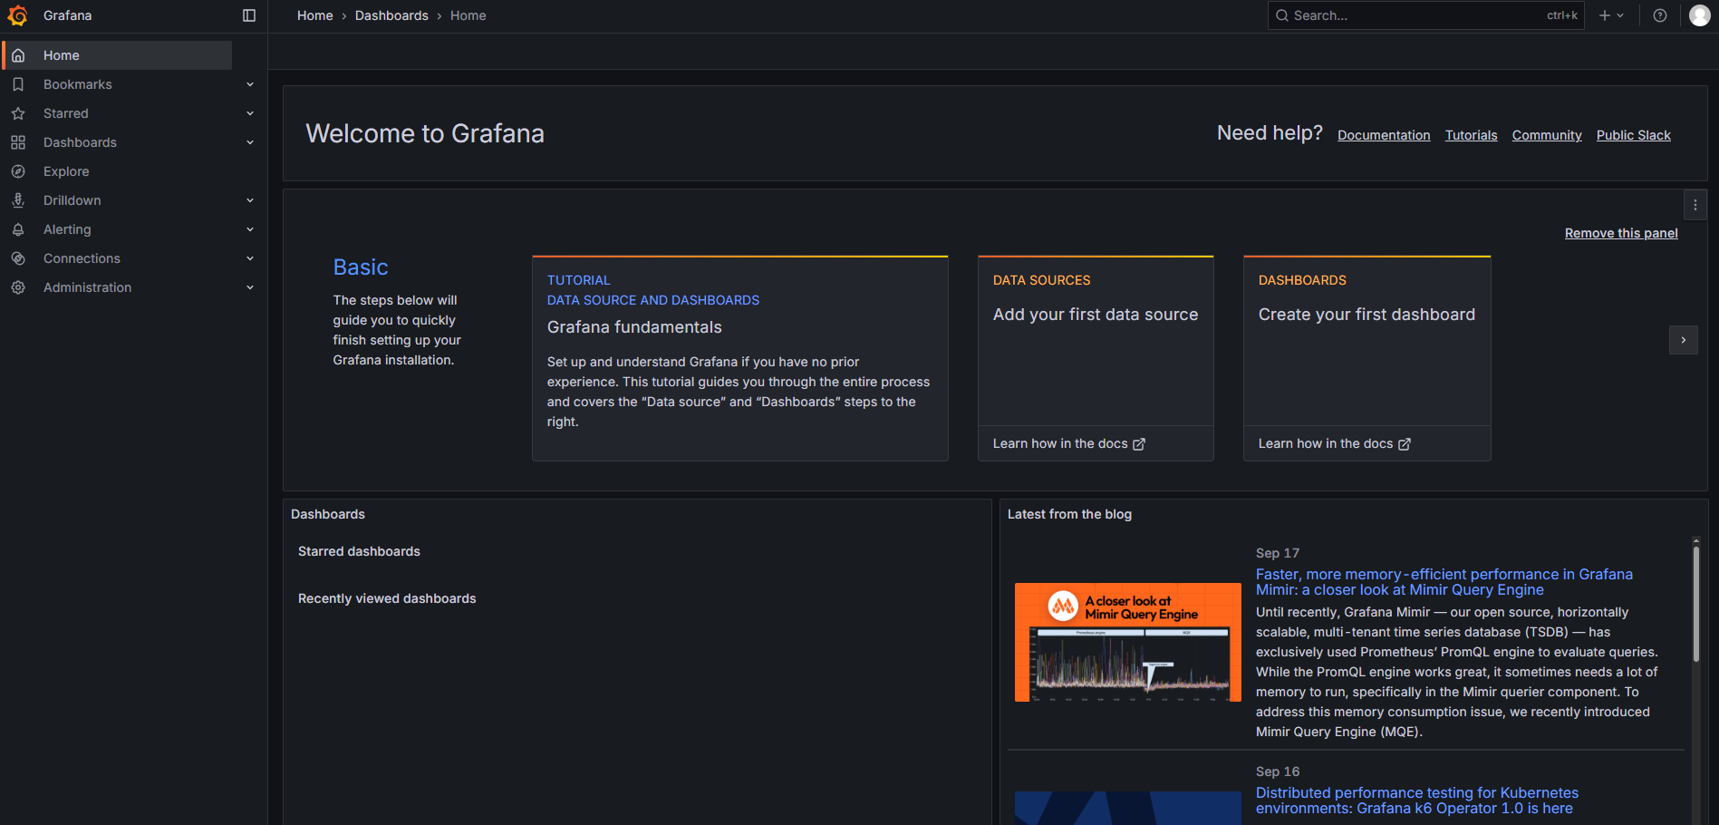1719x825 pixels.
Task: Click the Search input field
Action: [1425, 15]
